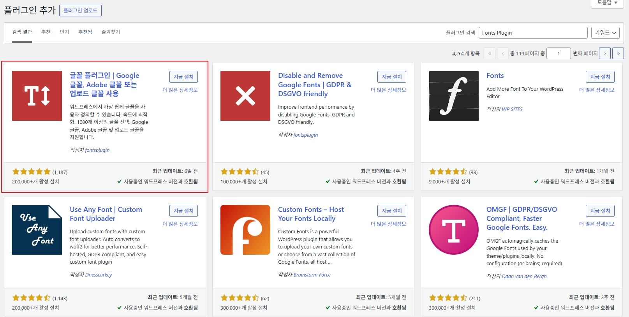Click the 플러그인 업로드 button
Viewport: 629px width, 317px height.
80,11
